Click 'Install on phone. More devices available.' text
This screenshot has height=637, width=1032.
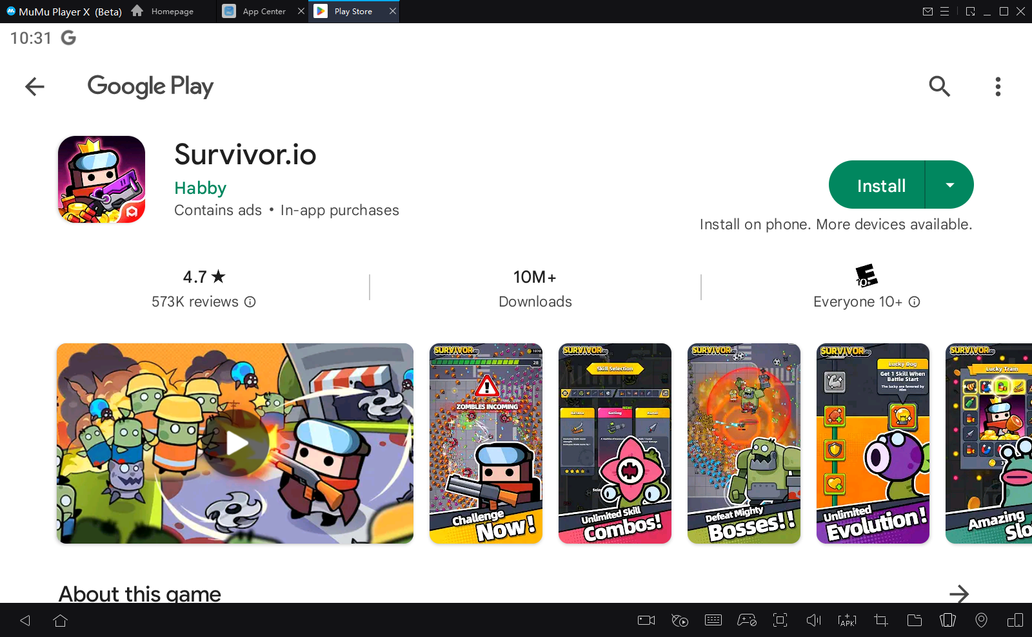coord(836,224)
